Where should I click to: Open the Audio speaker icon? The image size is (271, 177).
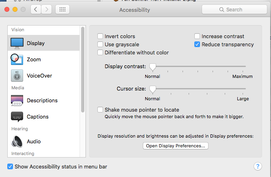click(x=17, y=141)
